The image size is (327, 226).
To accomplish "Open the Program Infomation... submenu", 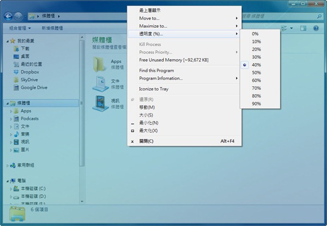I will click(x=184, y=78).
